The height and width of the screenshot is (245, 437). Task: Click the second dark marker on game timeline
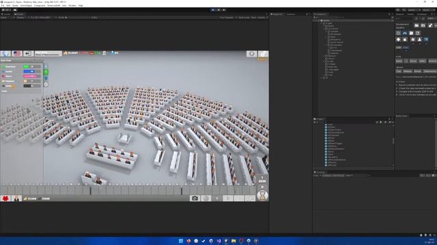[x=182, y=191]
